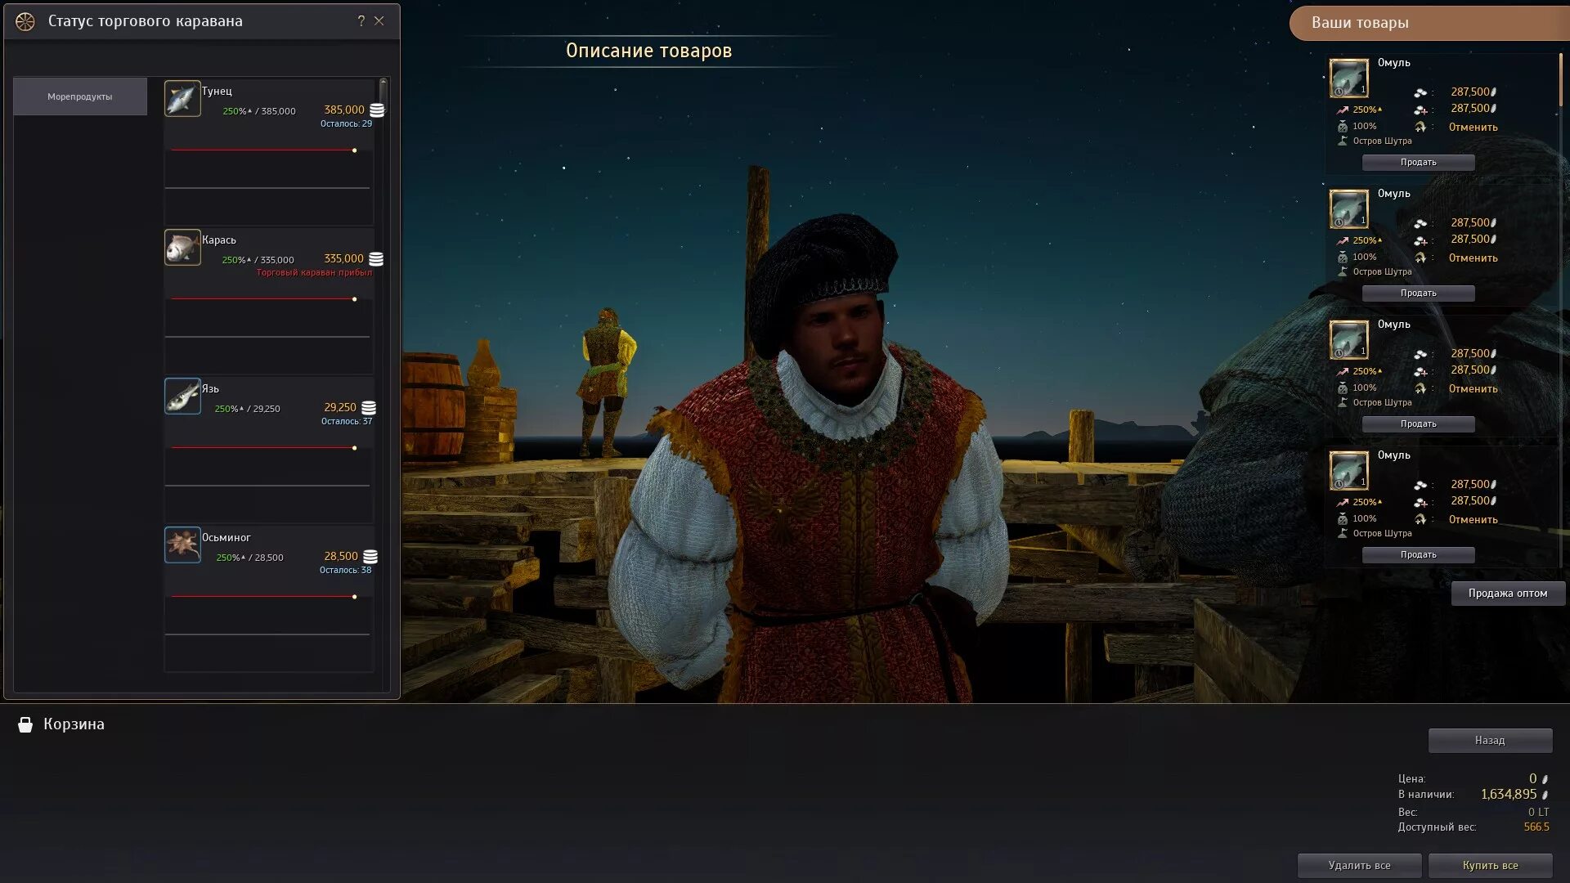This screenshot has height=883, width=1570.
Task: Click the Тунец item name
Action: [217, 91]
